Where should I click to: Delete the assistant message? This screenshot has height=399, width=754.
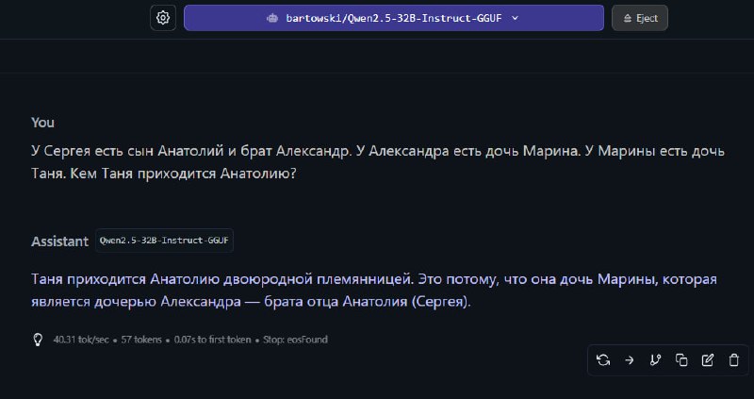pyautogui.click(x=733, y=360)
